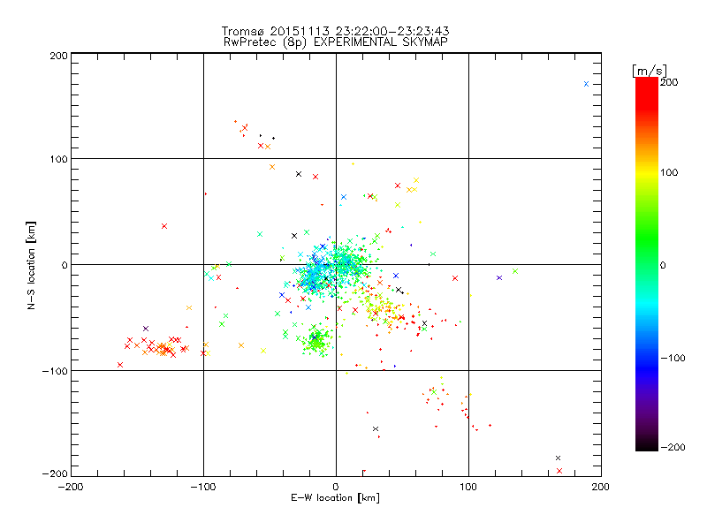This screenshot has width=707, height=530.
Task: Click the red X near 90 km east, -13 km north
Action: 455,278
